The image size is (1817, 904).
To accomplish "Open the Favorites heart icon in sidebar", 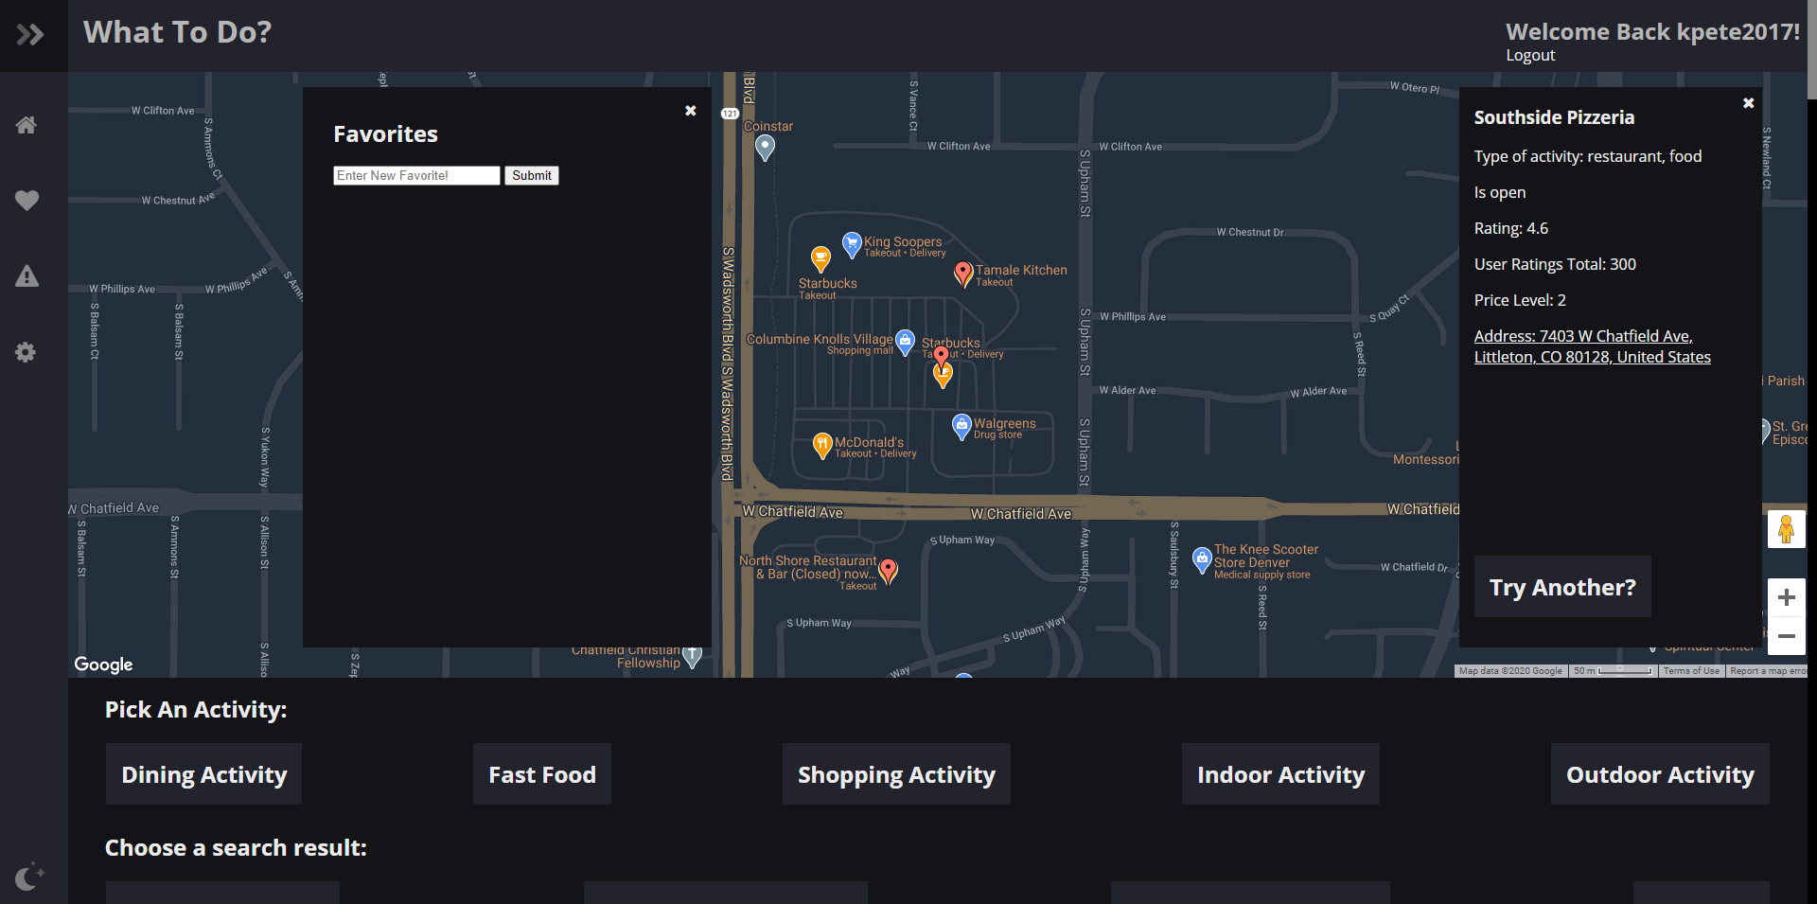I will click(26, 201).
